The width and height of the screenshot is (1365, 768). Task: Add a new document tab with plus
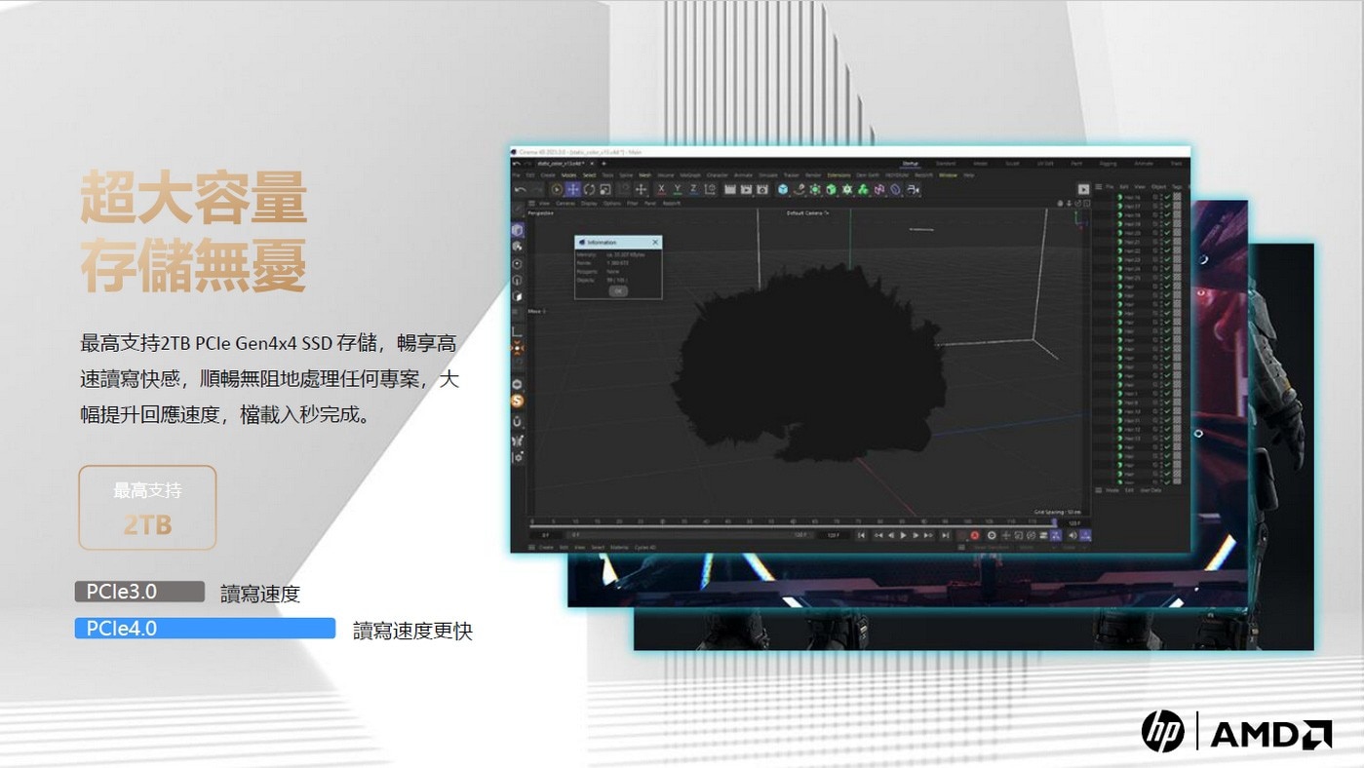pyautogui.click(x=604, y=164)
